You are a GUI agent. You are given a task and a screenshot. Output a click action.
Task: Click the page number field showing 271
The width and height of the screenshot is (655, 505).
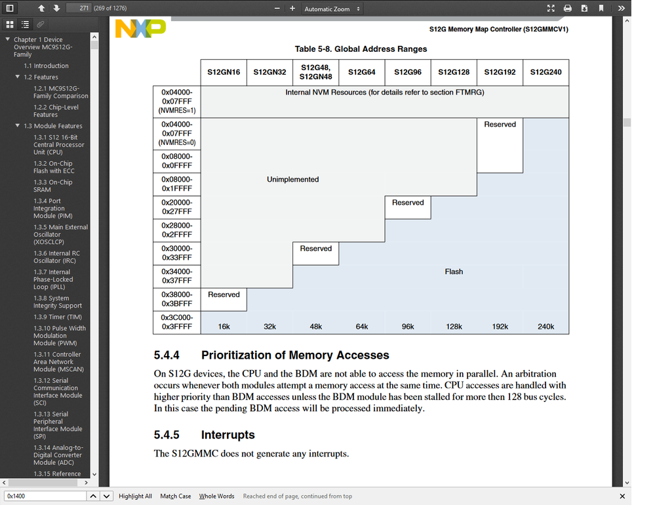(x=78, y=8)
